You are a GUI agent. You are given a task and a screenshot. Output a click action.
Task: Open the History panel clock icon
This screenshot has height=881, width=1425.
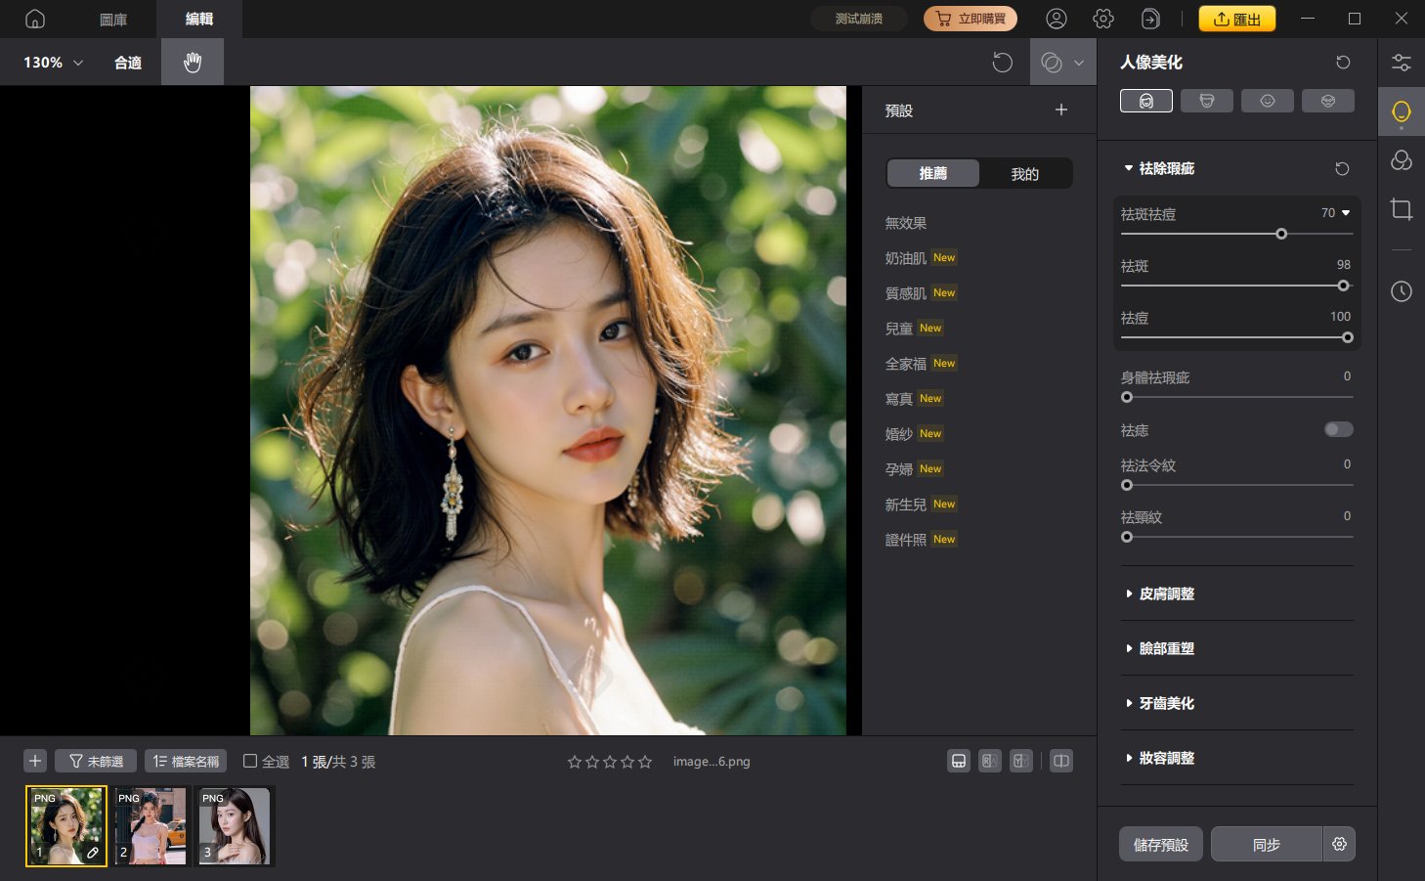1402,290
